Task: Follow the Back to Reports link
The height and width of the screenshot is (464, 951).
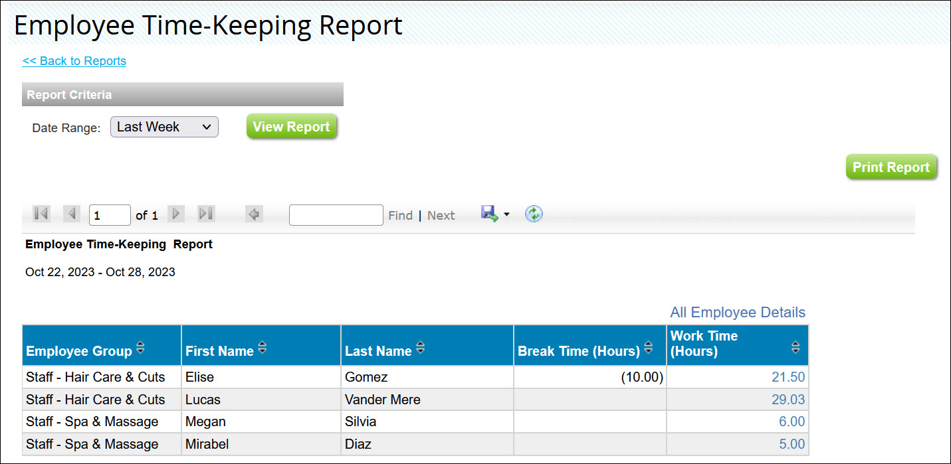Action: click(x=74, y=60)
